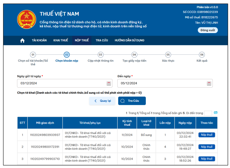Open the Khai thuế menu
Screen dimensions: 230x168
(61, 40)
